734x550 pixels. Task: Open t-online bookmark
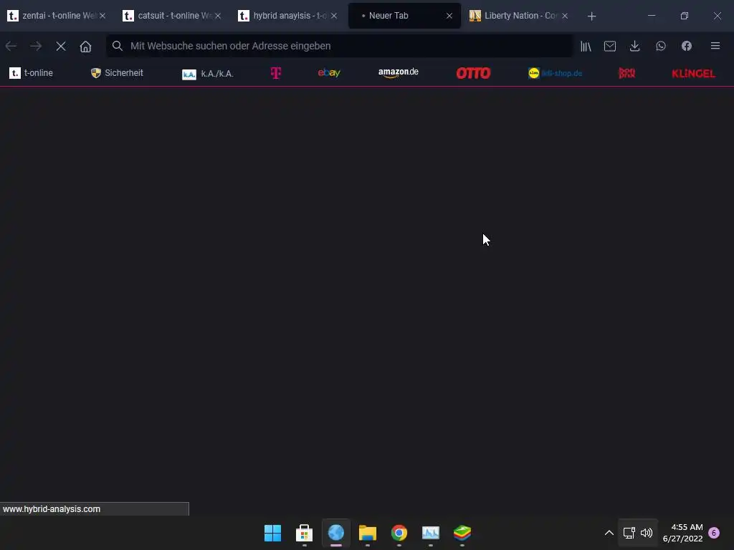(x=32, y=73)
